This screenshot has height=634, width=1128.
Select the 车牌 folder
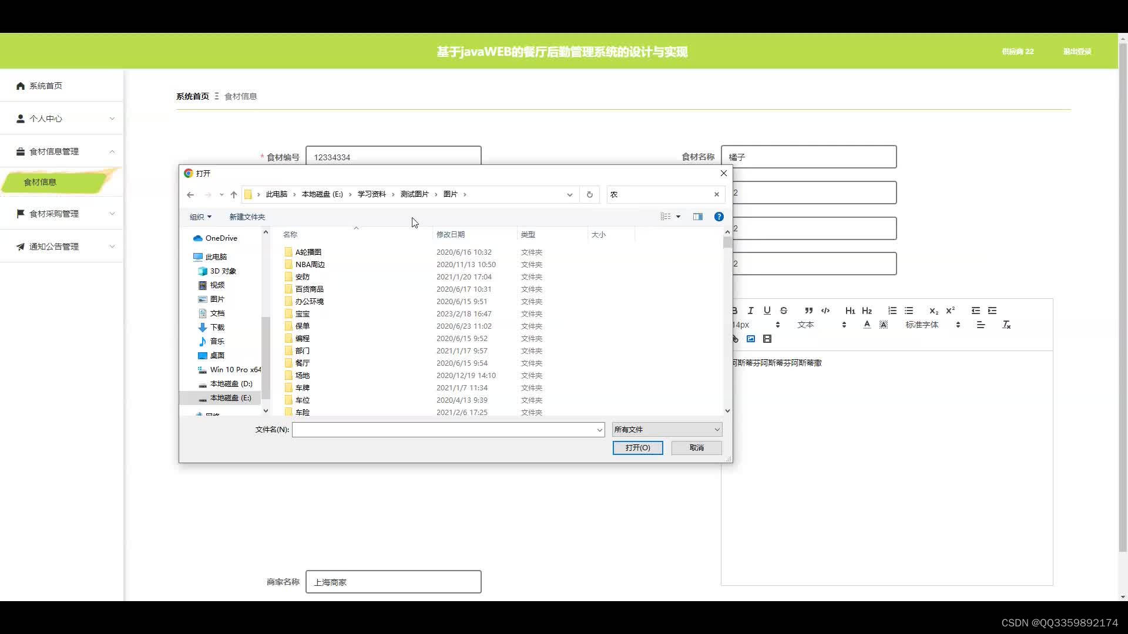(302, 388)
